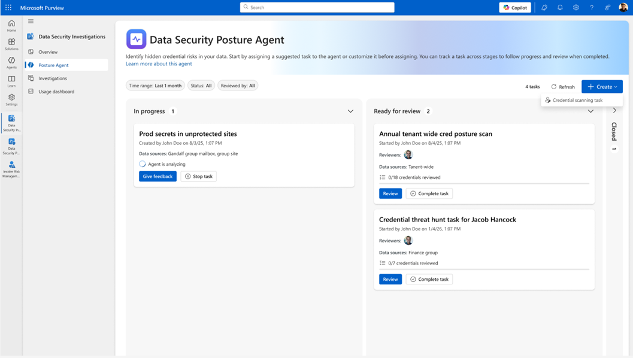Select Posture Agent navigation item
This screenshot has height=358, width=633.
click(66, 65)
